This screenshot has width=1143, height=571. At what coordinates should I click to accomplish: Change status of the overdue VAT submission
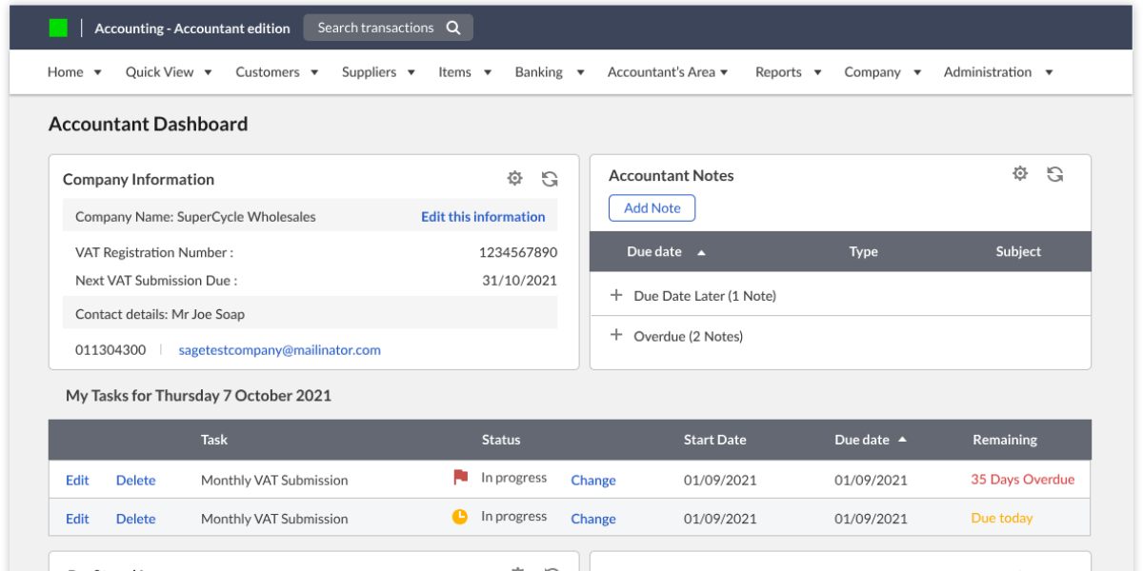click(593, 480)
